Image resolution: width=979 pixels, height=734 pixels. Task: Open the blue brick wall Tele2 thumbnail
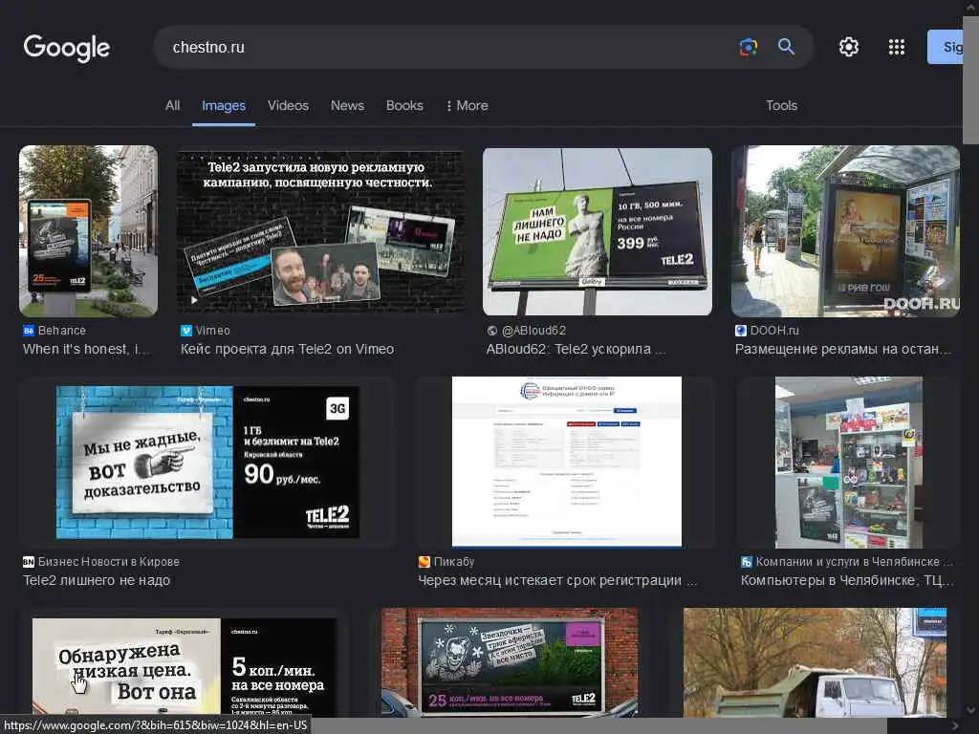click(207, 463)
